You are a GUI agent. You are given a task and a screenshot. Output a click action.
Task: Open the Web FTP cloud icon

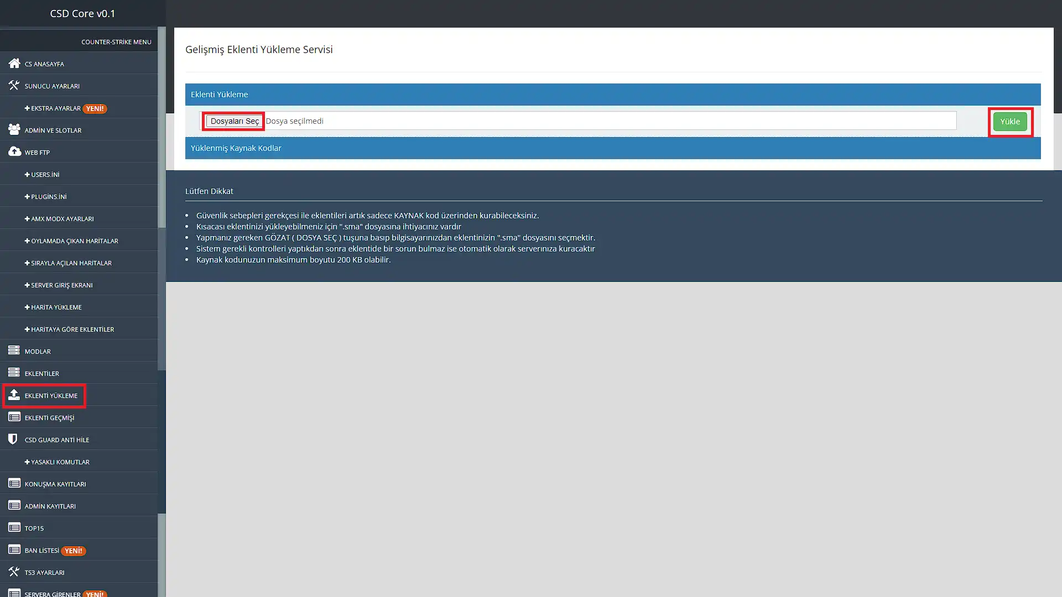pyautogui.click(x=14, y=151)
